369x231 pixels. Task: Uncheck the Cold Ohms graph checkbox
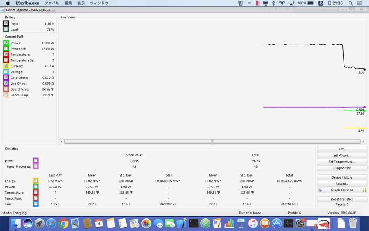click(6, 77)
